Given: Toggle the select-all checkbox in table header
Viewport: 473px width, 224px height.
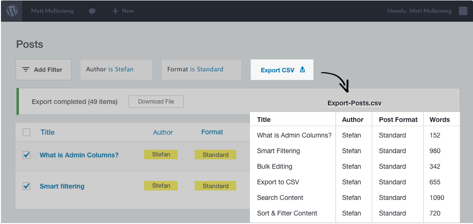Looking at the screenshot, I should (x=26, y=132).
